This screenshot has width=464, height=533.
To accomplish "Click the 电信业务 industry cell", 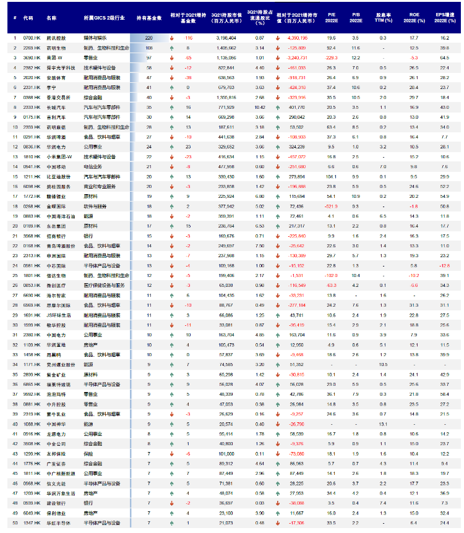I will [x=93, y=167].
